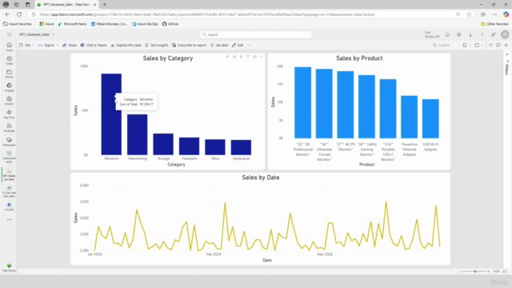Click Explore this data

[x=126, y=45]
